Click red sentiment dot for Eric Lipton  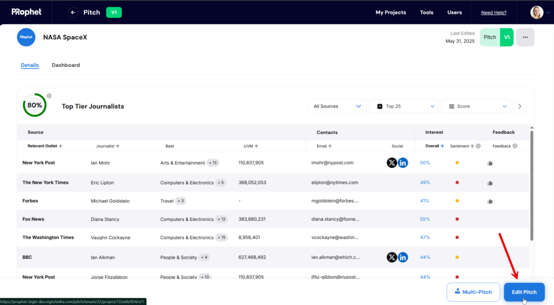[457, 182]
